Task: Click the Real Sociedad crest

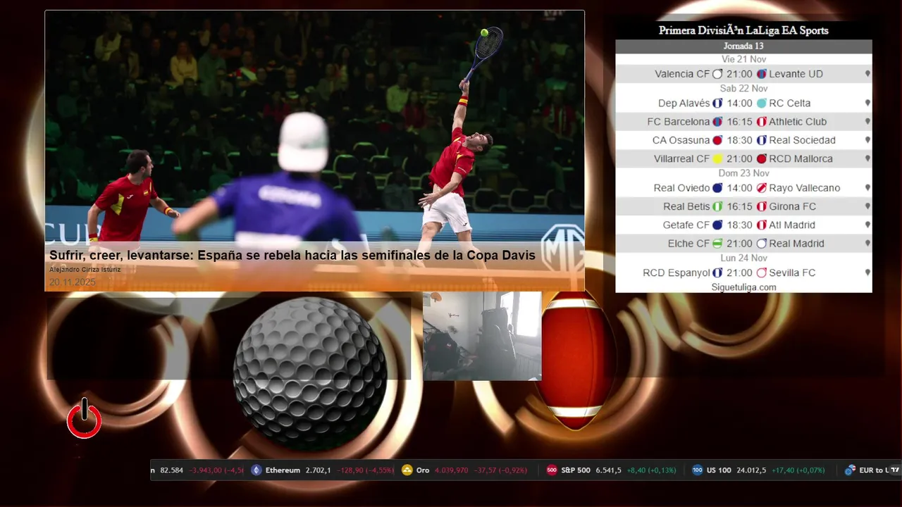Action: coord(761,140)
